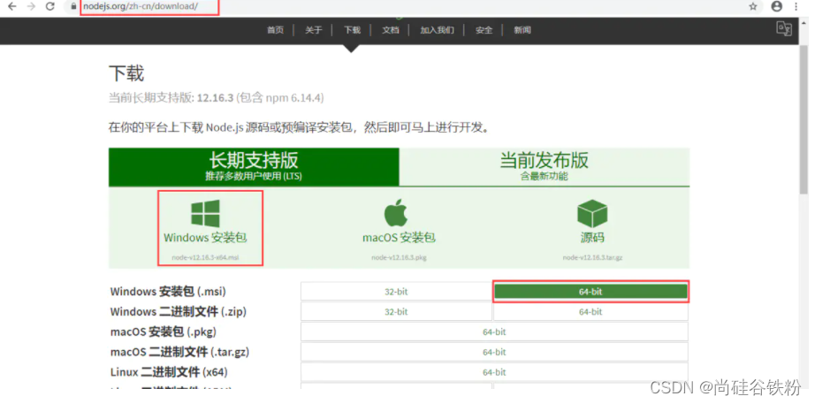This screenshot has width=815, height=404.
Task: Click the source code cube icon
Action: coord(592,213)
